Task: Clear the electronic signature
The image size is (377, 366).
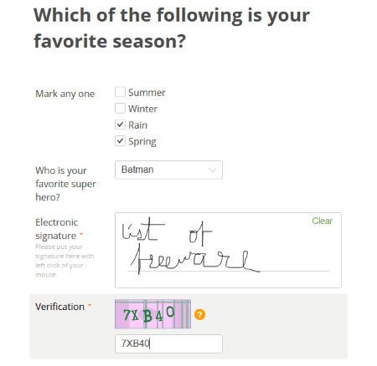Action: 322,221
